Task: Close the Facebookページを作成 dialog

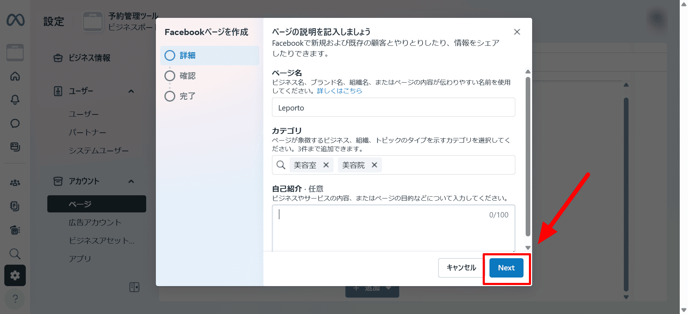Action: 517,32
